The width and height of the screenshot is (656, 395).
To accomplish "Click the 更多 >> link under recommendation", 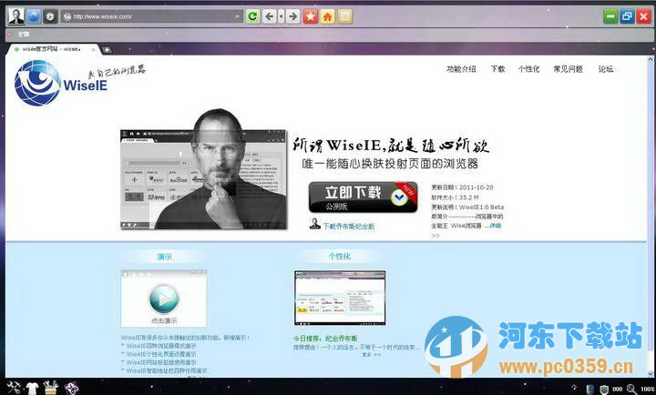I will [372, 354].
